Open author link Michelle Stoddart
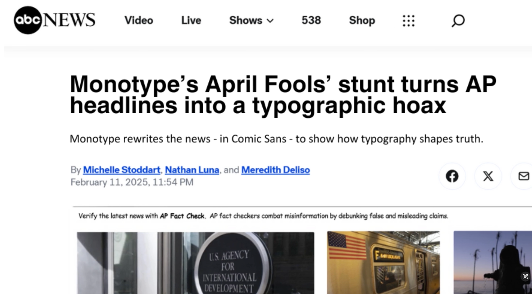 pyautogui.click(x=122, y=170)
